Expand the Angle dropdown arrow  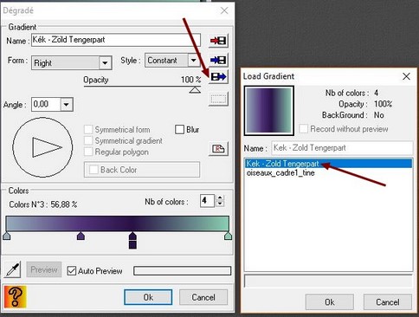coord(67,104)
